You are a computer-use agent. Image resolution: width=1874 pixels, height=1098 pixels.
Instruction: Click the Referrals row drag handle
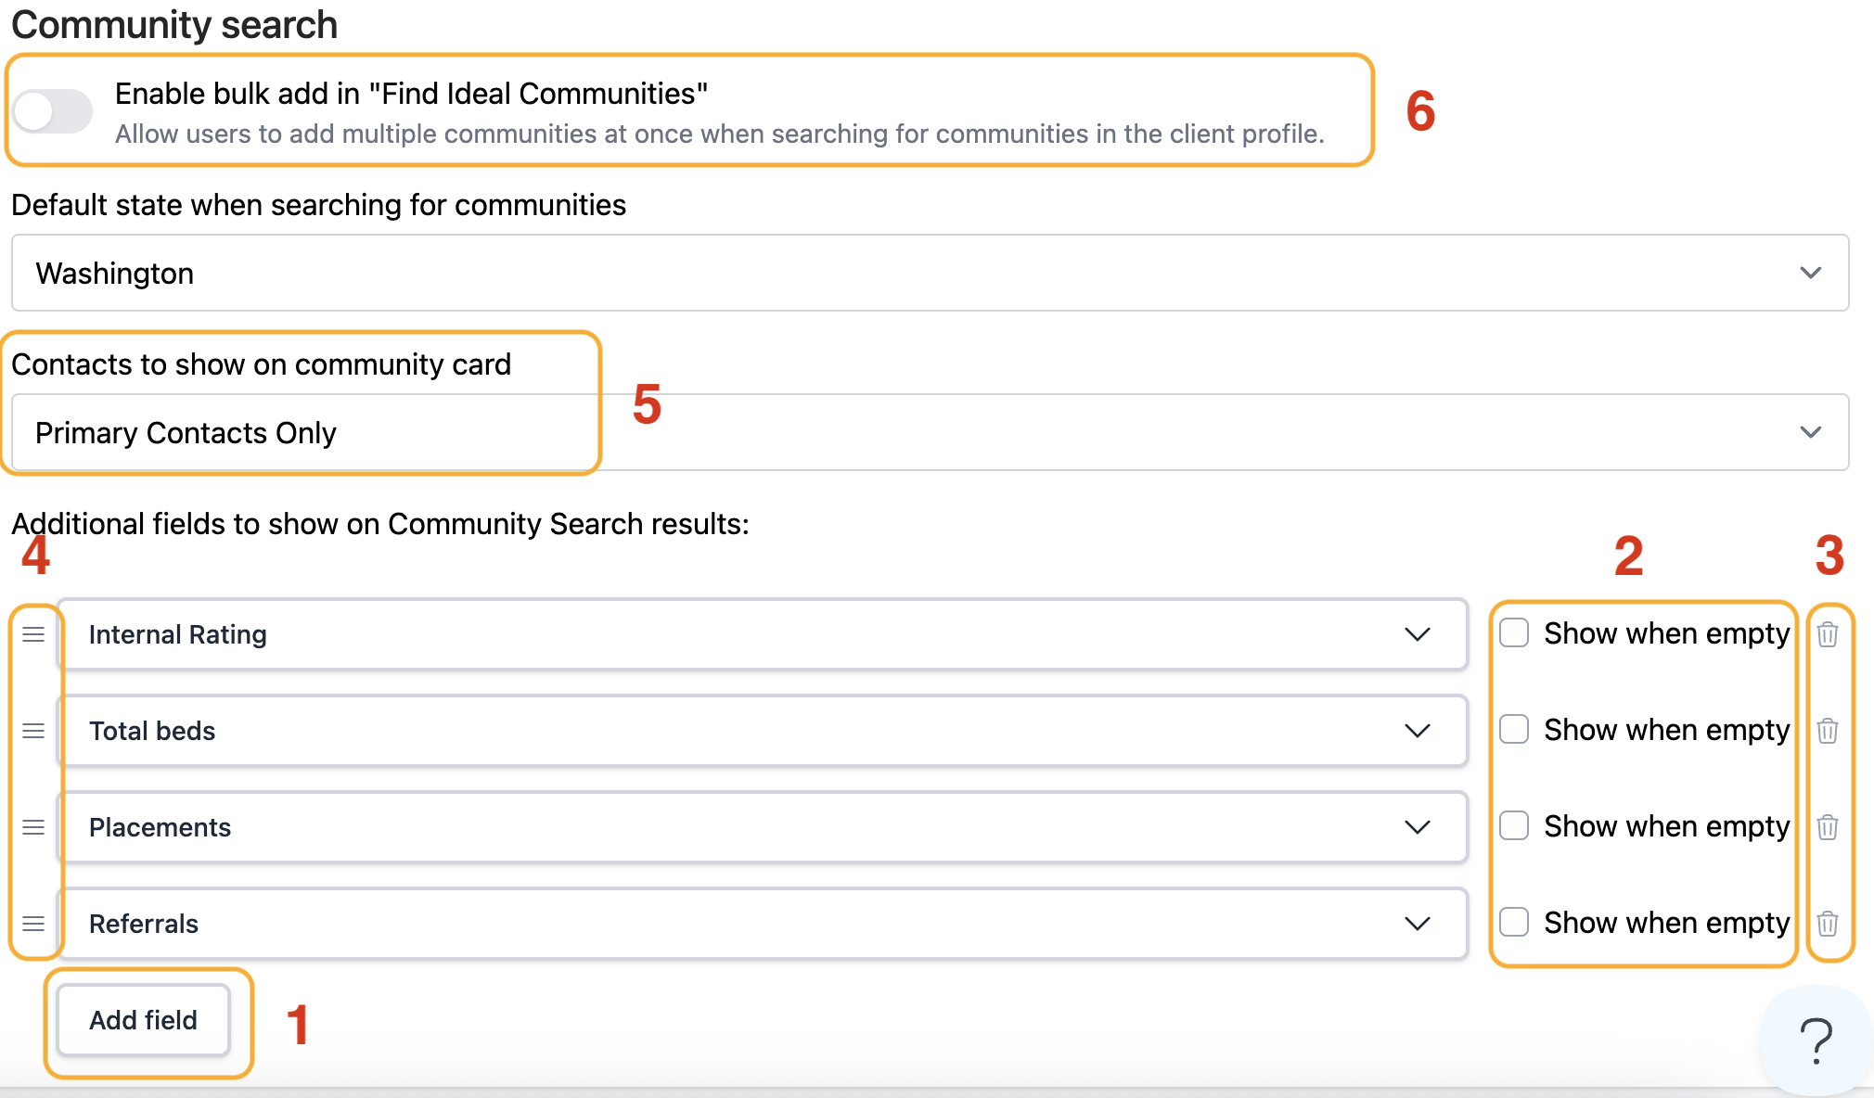click(x=33, y=924)
